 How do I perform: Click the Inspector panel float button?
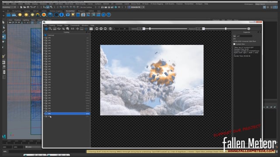point(258,32)
